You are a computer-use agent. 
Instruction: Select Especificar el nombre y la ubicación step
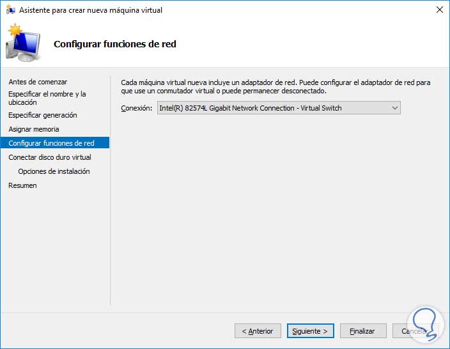47,98
